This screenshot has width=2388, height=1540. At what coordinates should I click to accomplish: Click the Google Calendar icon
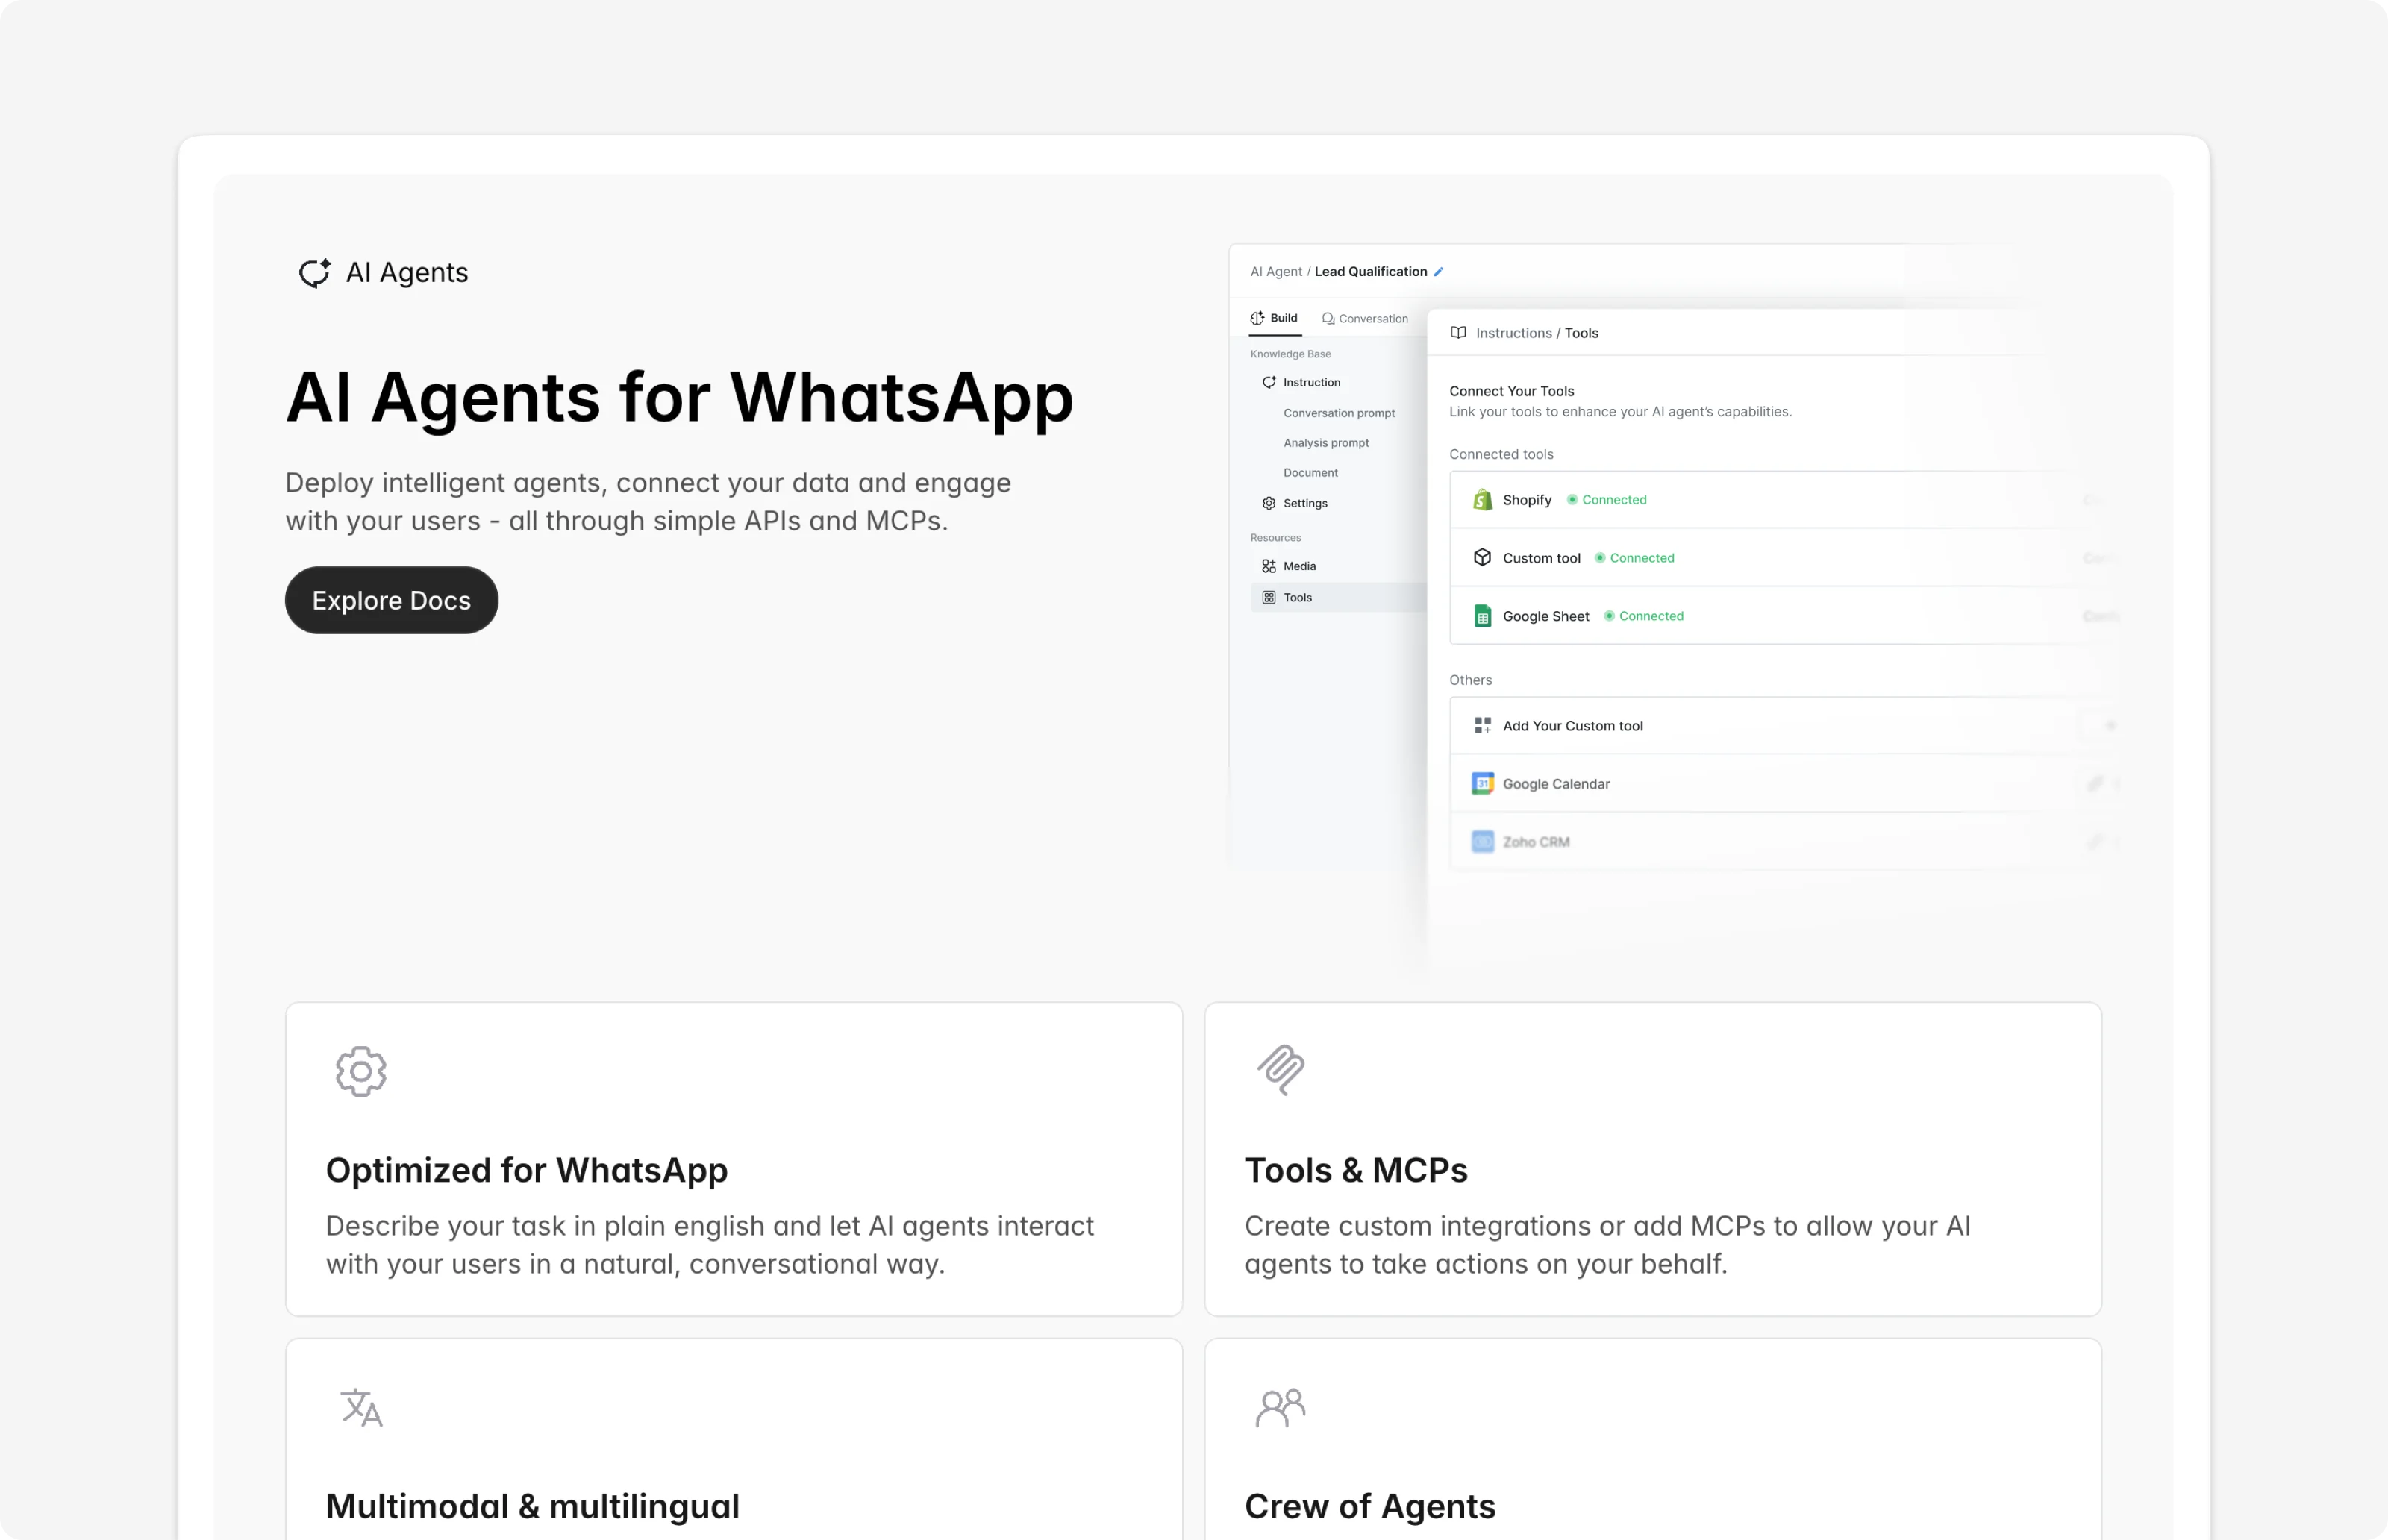pyautogui.click(x=1482, y=784)
